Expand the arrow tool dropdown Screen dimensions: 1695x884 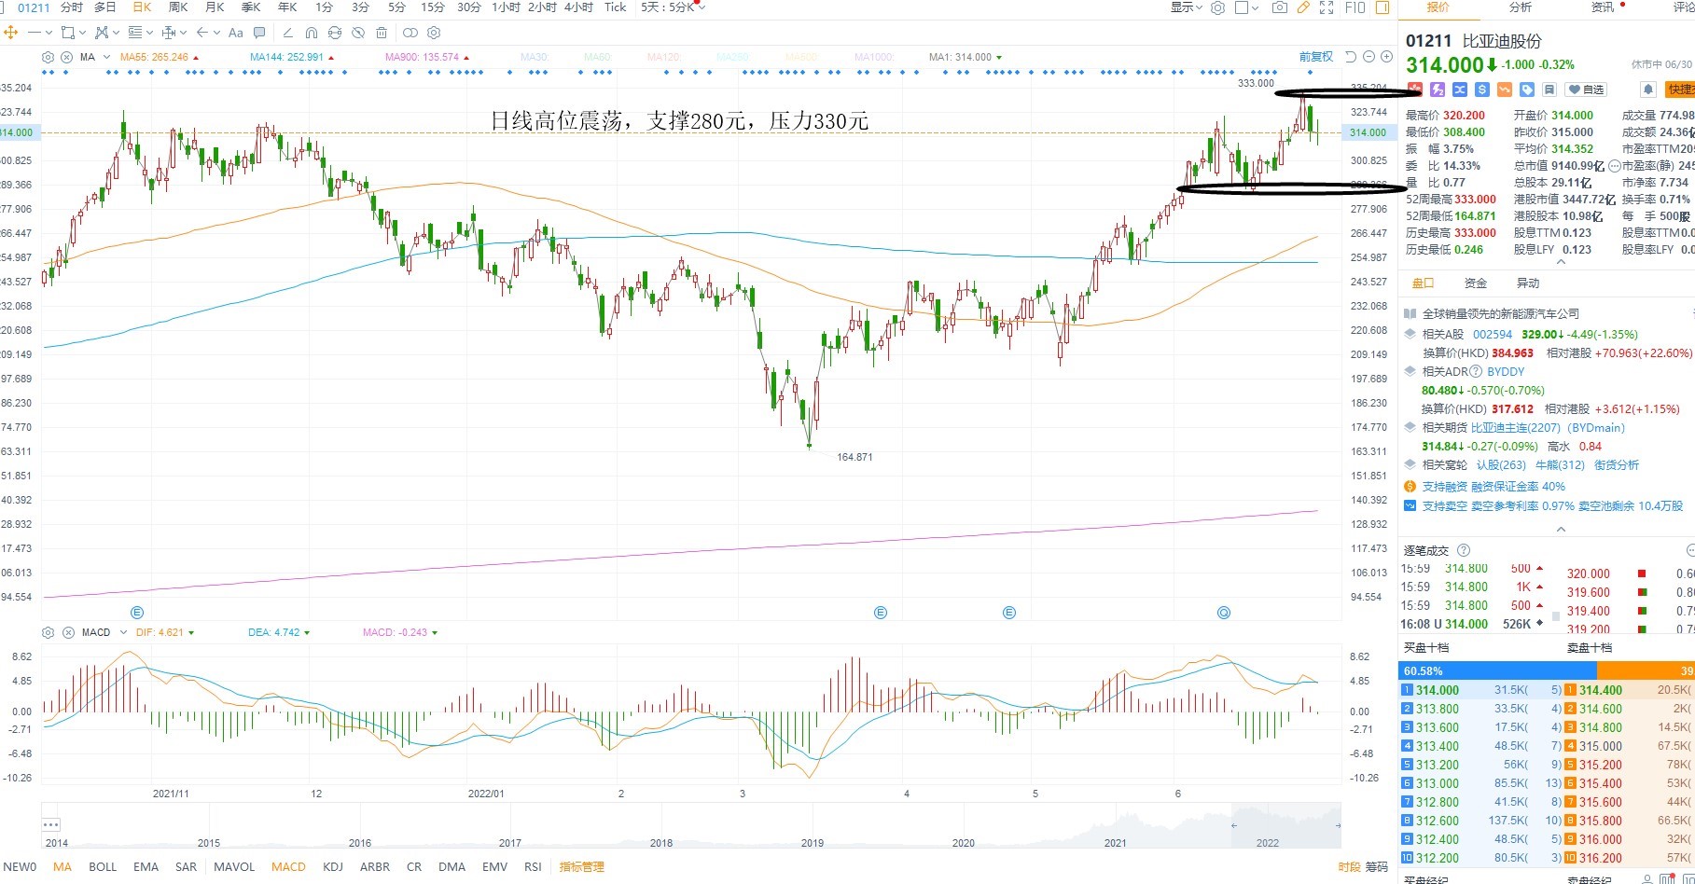click(216, 33)
